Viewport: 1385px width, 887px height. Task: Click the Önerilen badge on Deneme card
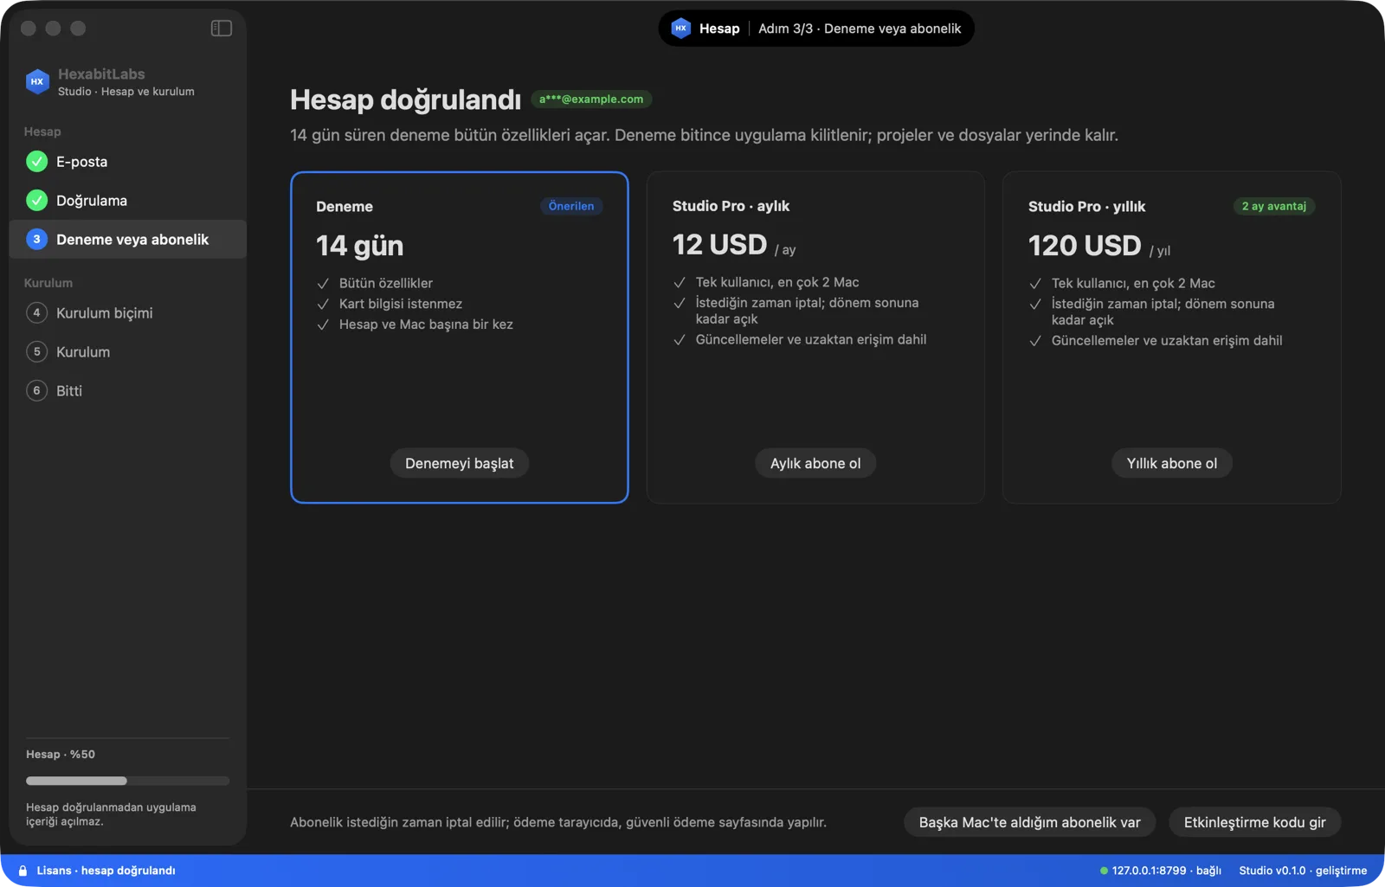pos(571,206)
